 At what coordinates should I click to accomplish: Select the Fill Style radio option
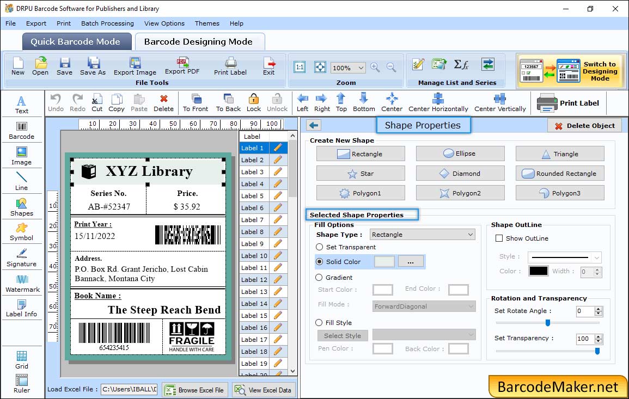pyautogui.click(x=319, y=322)
